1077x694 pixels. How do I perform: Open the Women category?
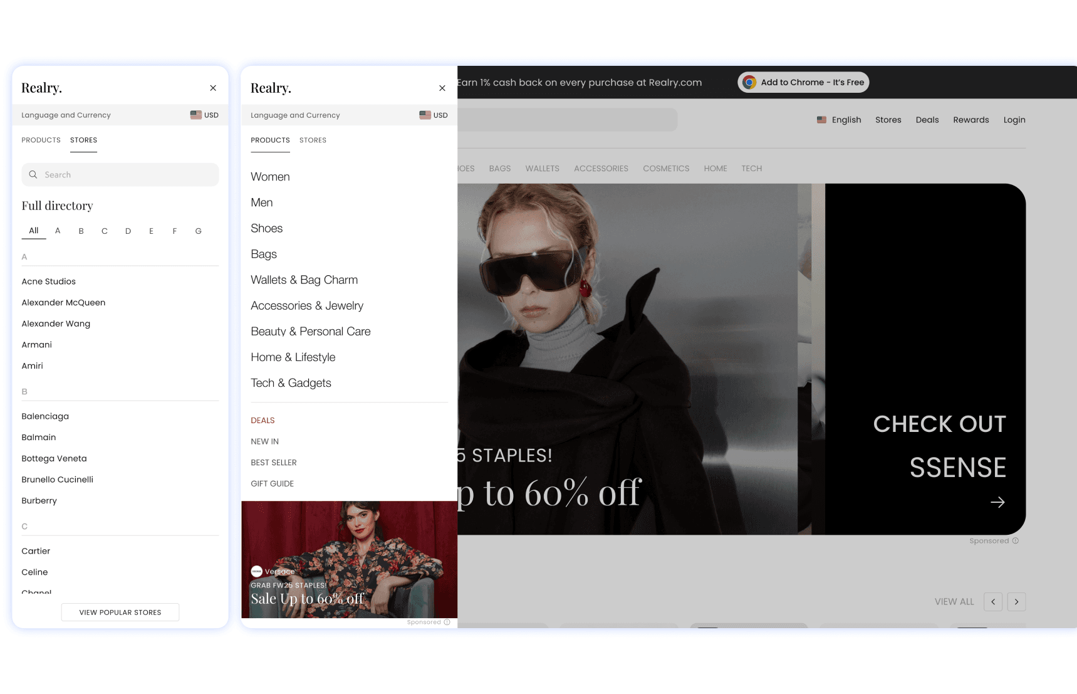[x=270, y=177]
